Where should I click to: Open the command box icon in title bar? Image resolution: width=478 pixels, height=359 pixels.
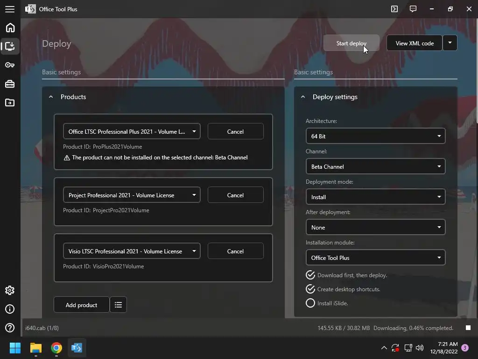(394, 9)
